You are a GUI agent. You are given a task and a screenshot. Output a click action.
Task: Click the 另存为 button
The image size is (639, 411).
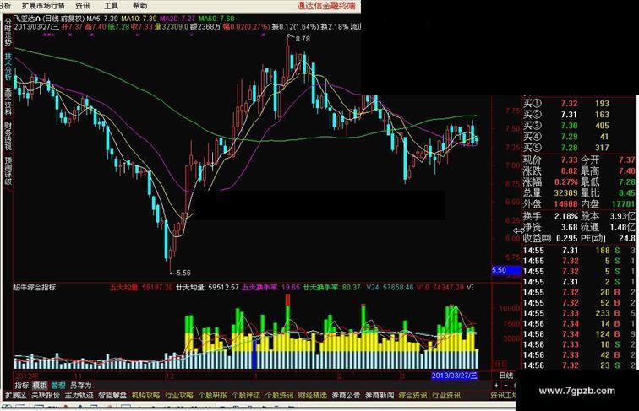(x=80, y=385)
